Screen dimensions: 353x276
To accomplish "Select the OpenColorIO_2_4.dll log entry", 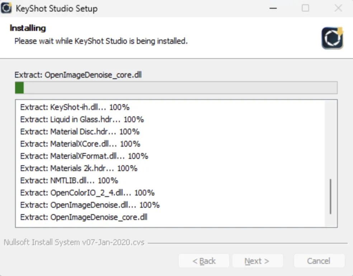I will tap(87, 193).
